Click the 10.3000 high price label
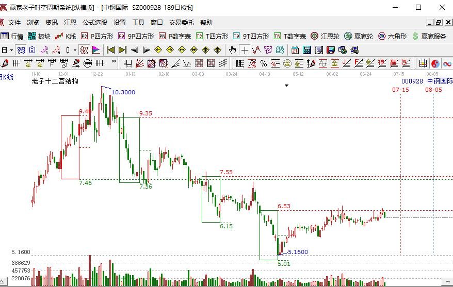The image size is (453, 287). [x=123, y=92]
